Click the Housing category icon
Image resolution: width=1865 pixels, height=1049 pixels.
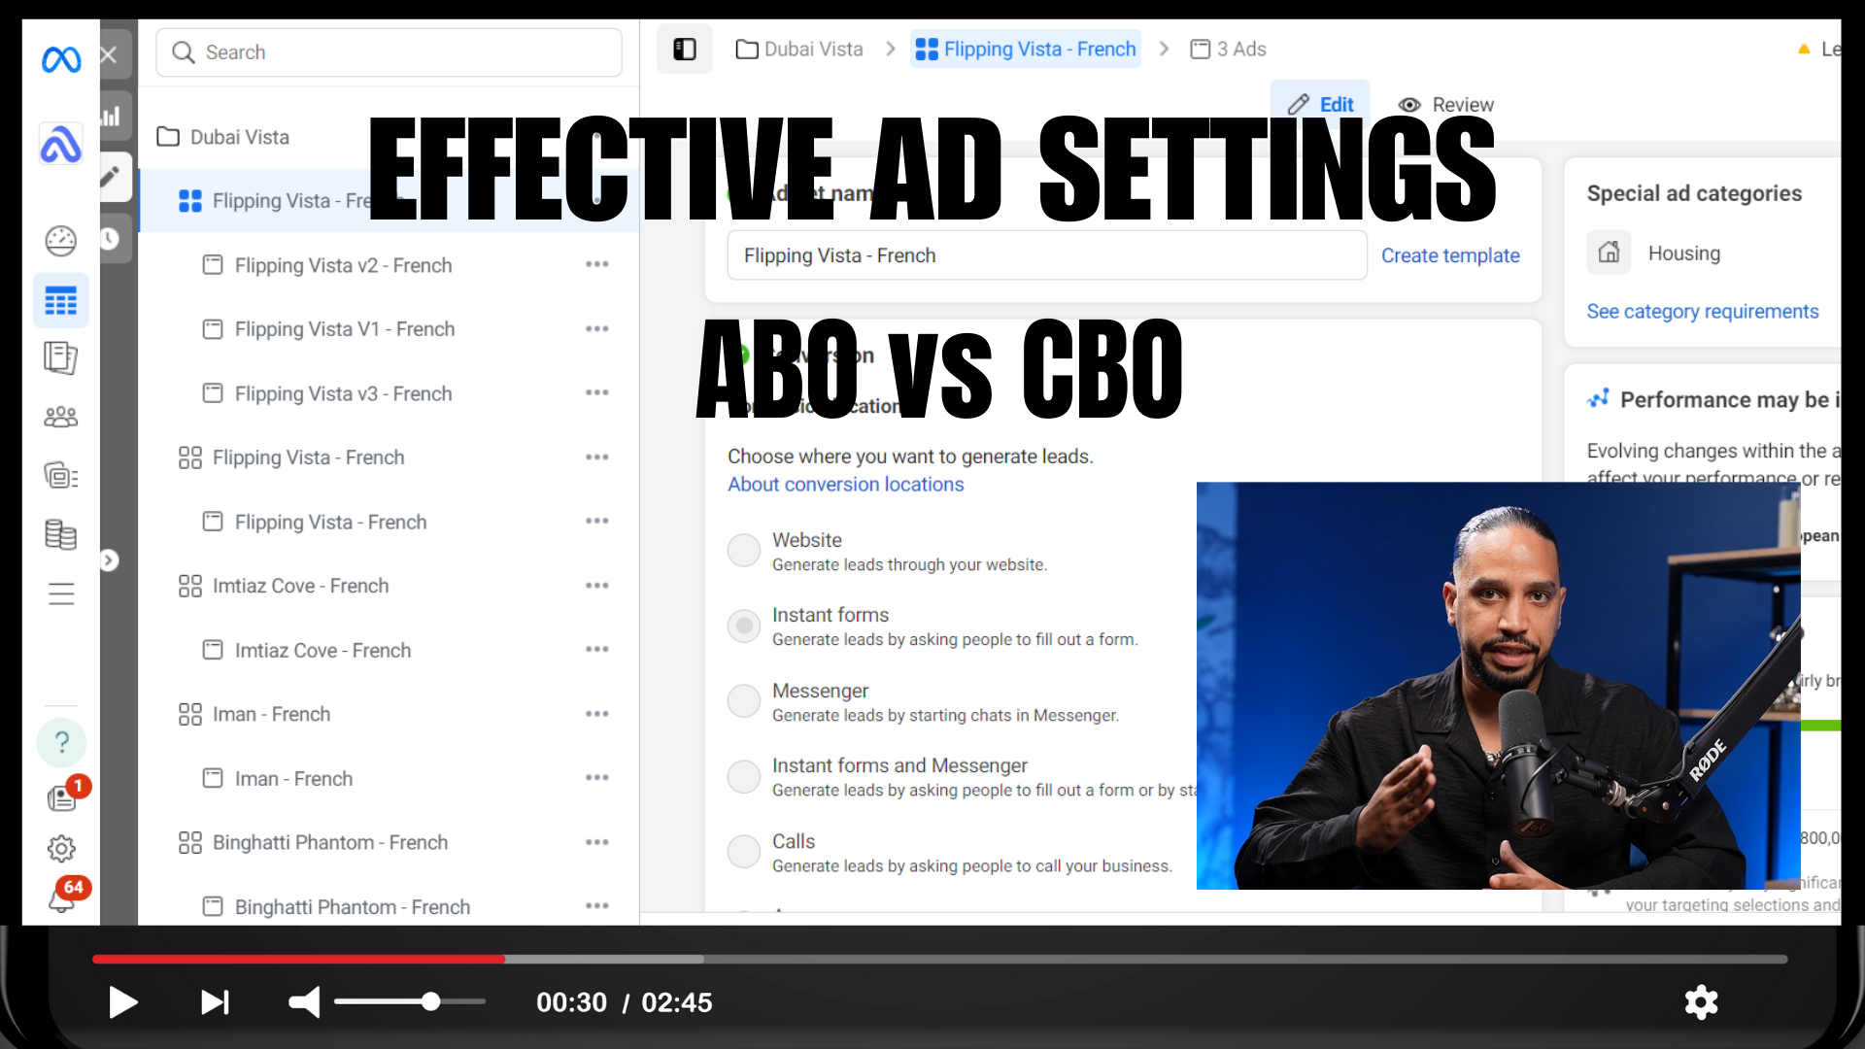1609,253
